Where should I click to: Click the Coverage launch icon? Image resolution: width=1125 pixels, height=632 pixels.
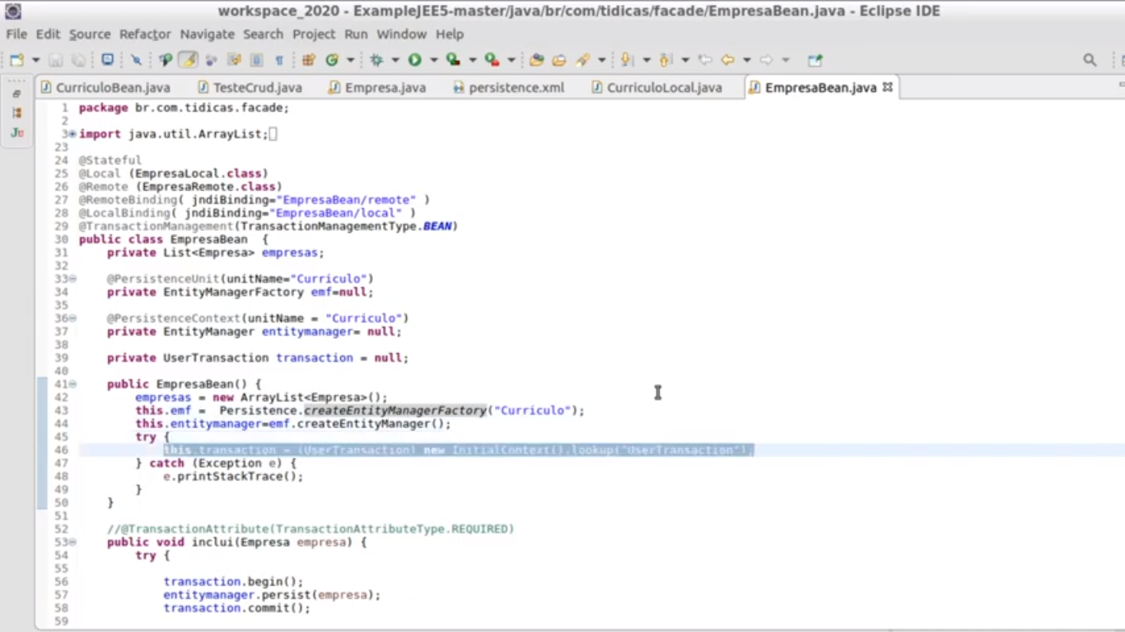[x=453, y=60]
